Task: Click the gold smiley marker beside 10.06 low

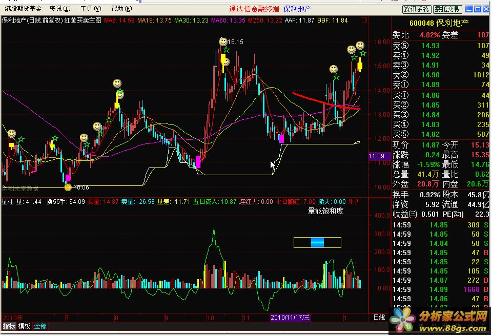Action: tap(68, 187)
